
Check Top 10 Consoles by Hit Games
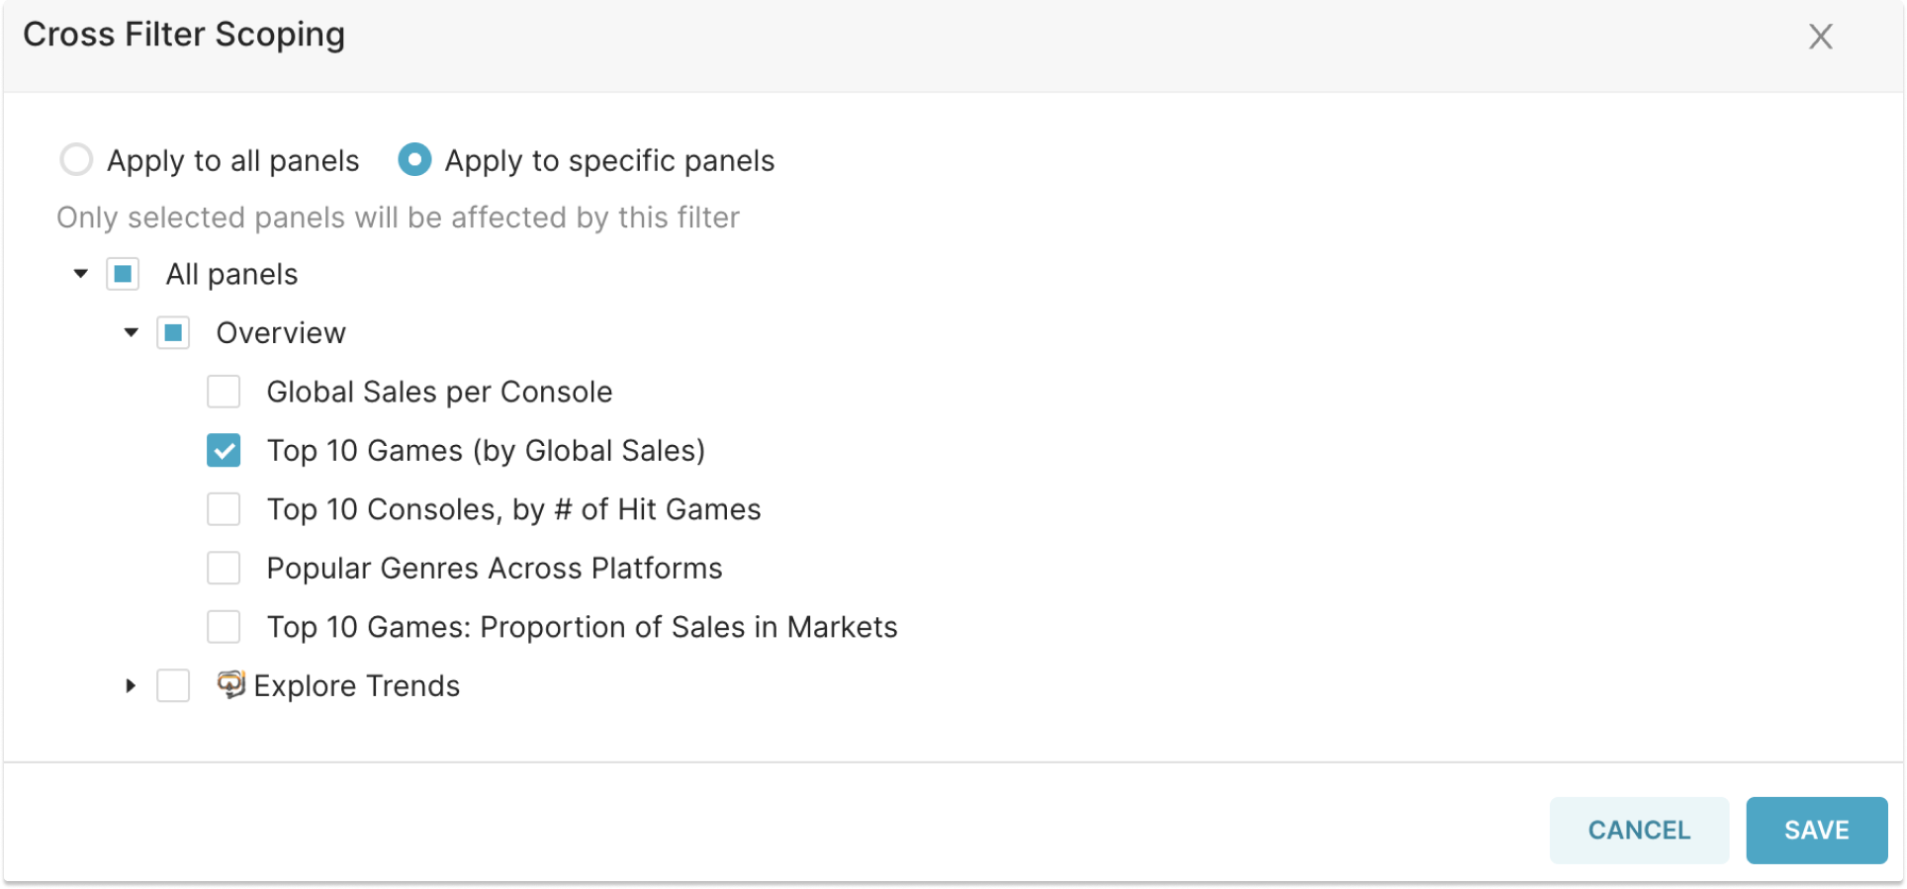[224, 509]
